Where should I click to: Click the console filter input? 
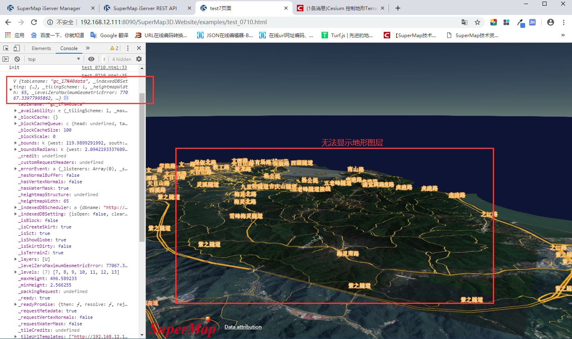[x=104, y=59]
